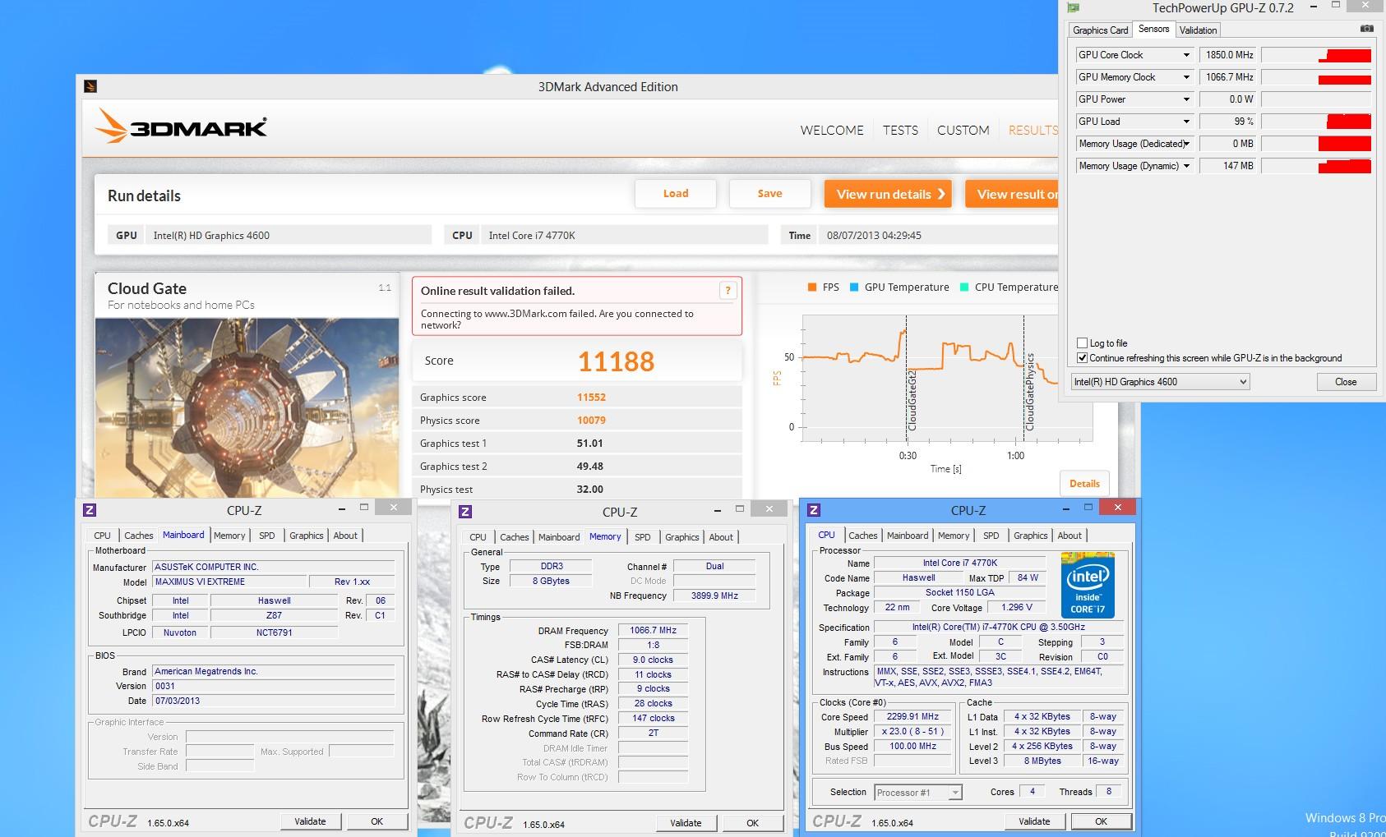Open the 3DMark TESTS section
The width and height of the screenshot is (1386, 837).
900,131
